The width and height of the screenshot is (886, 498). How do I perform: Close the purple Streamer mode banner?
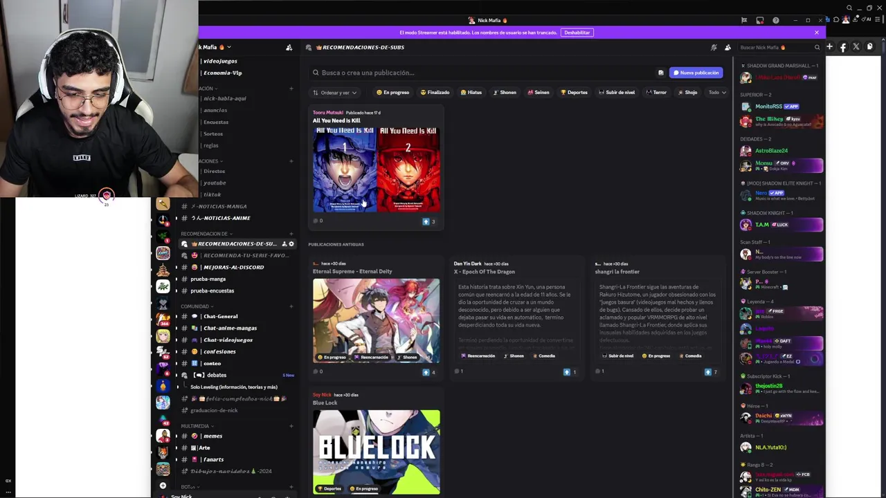[817, 33]
